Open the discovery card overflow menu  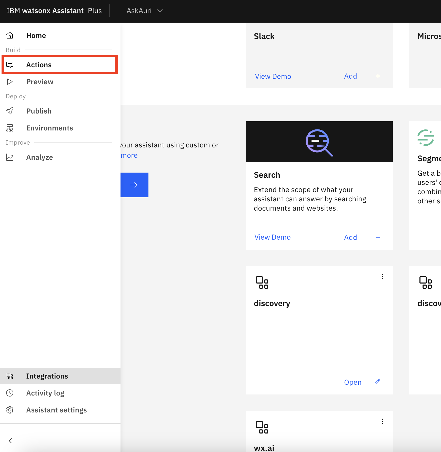[x=383, y=276]
